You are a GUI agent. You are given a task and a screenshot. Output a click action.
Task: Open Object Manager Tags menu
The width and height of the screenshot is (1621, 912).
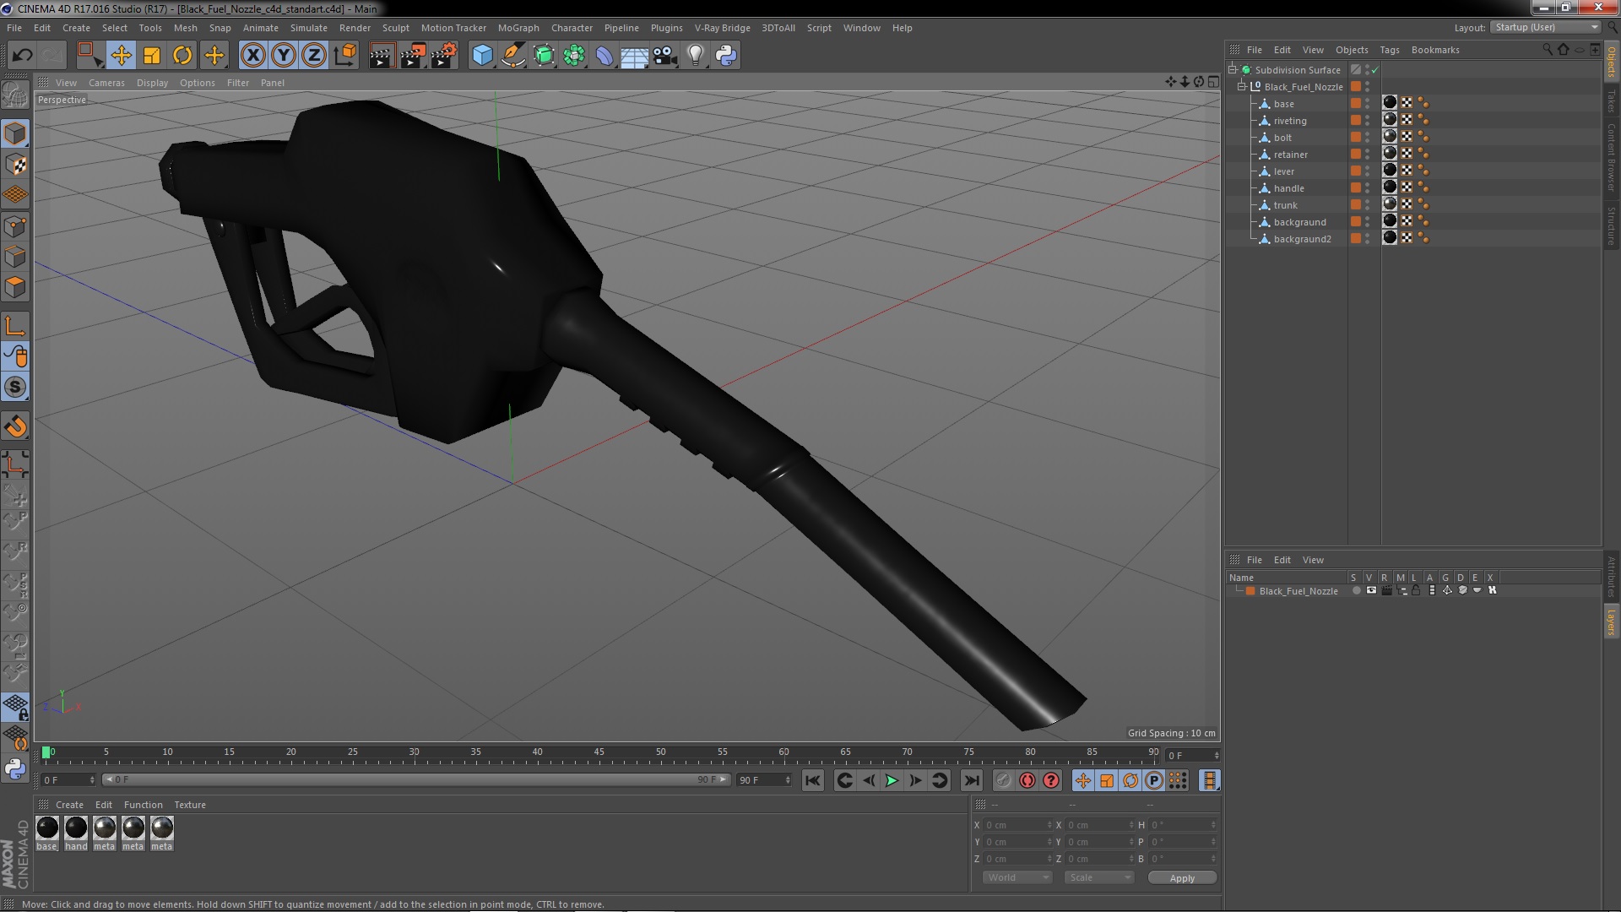point(1389,50)
